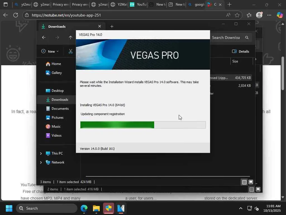
Task: Open the Windows Start menu
Action: (x=9, y=208)
